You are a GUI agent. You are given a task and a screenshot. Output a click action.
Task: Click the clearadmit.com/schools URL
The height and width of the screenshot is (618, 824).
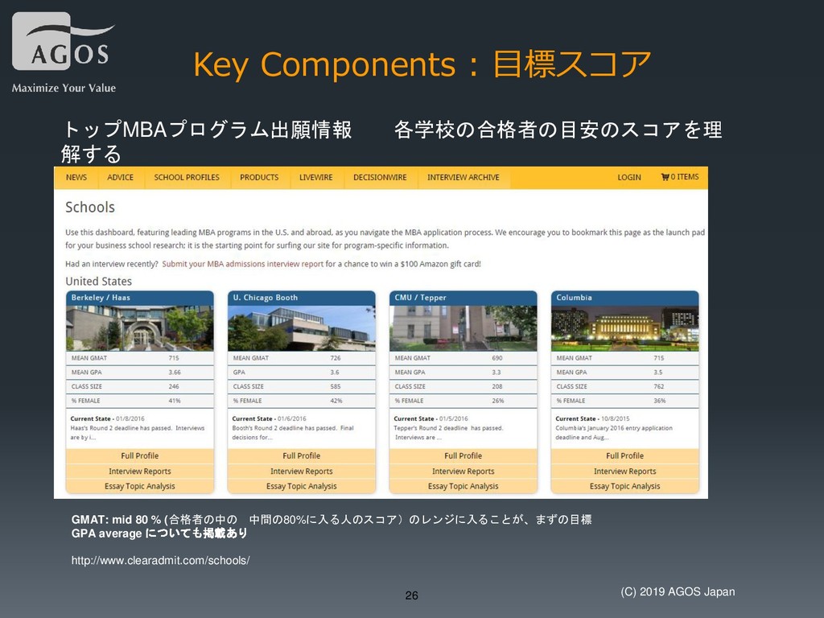click(160, 561)
